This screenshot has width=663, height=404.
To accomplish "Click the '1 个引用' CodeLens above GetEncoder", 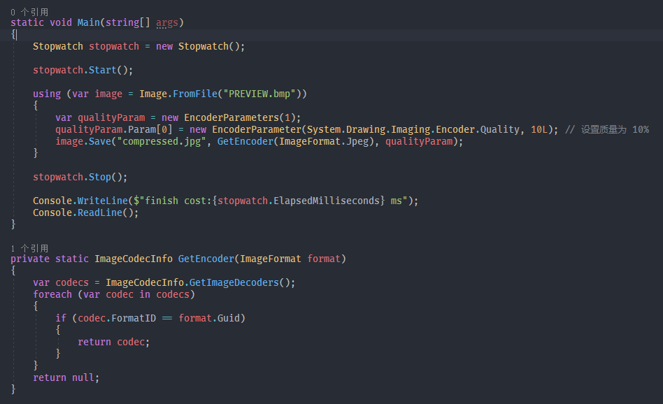I will tap(29, 248).
